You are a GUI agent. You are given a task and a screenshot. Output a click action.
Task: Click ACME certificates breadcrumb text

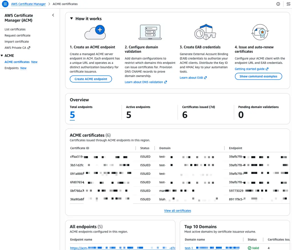click(x=65, y=4)
